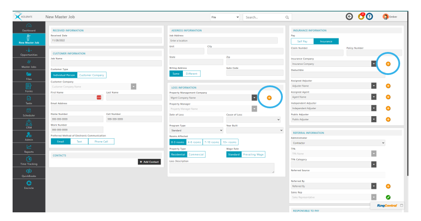Expand the Cause of Loss dropdown
The height and width of the screenshot is (221, 421).
tap(253, 119)
